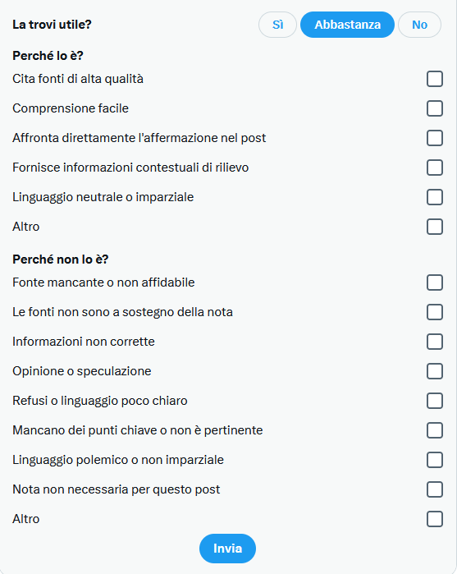
Task: Check Nota non necessaria per questo post
Action: tap(435, 489)
